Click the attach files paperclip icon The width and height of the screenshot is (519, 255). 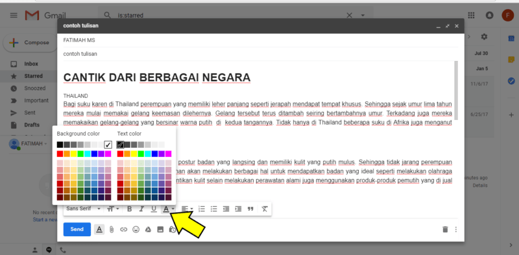click(x=112, y=229)
